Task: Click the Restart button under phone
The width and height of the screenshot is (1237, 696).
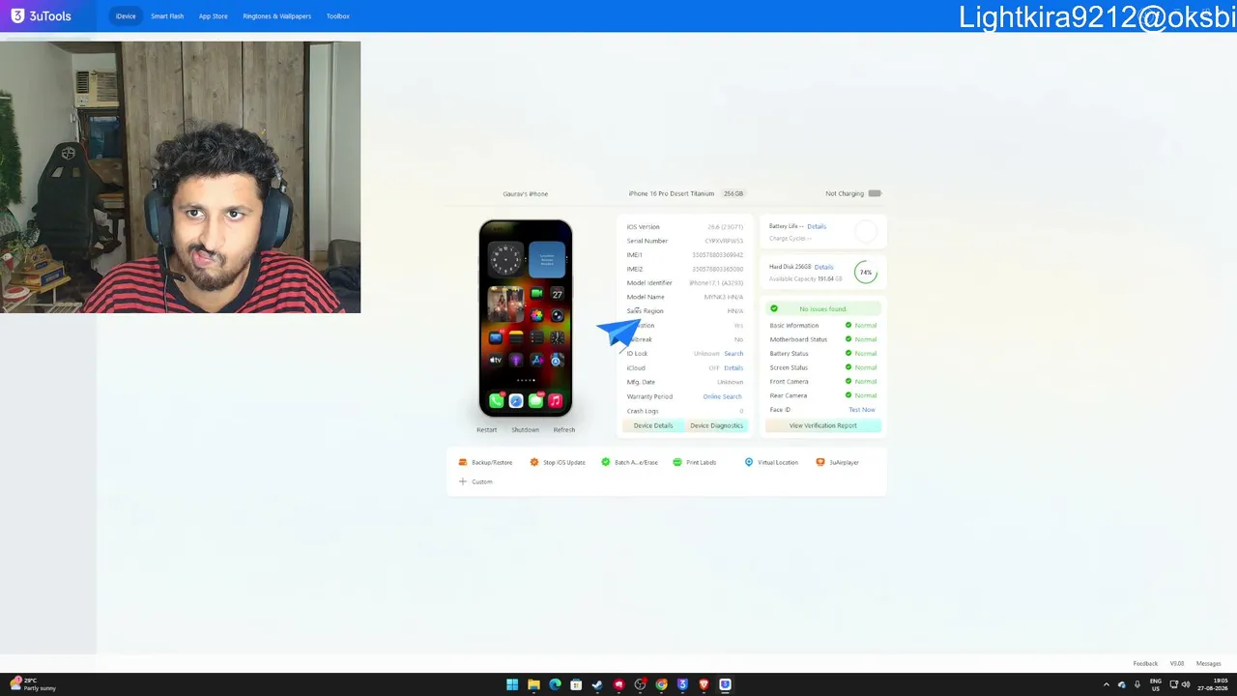Action: 487,430
